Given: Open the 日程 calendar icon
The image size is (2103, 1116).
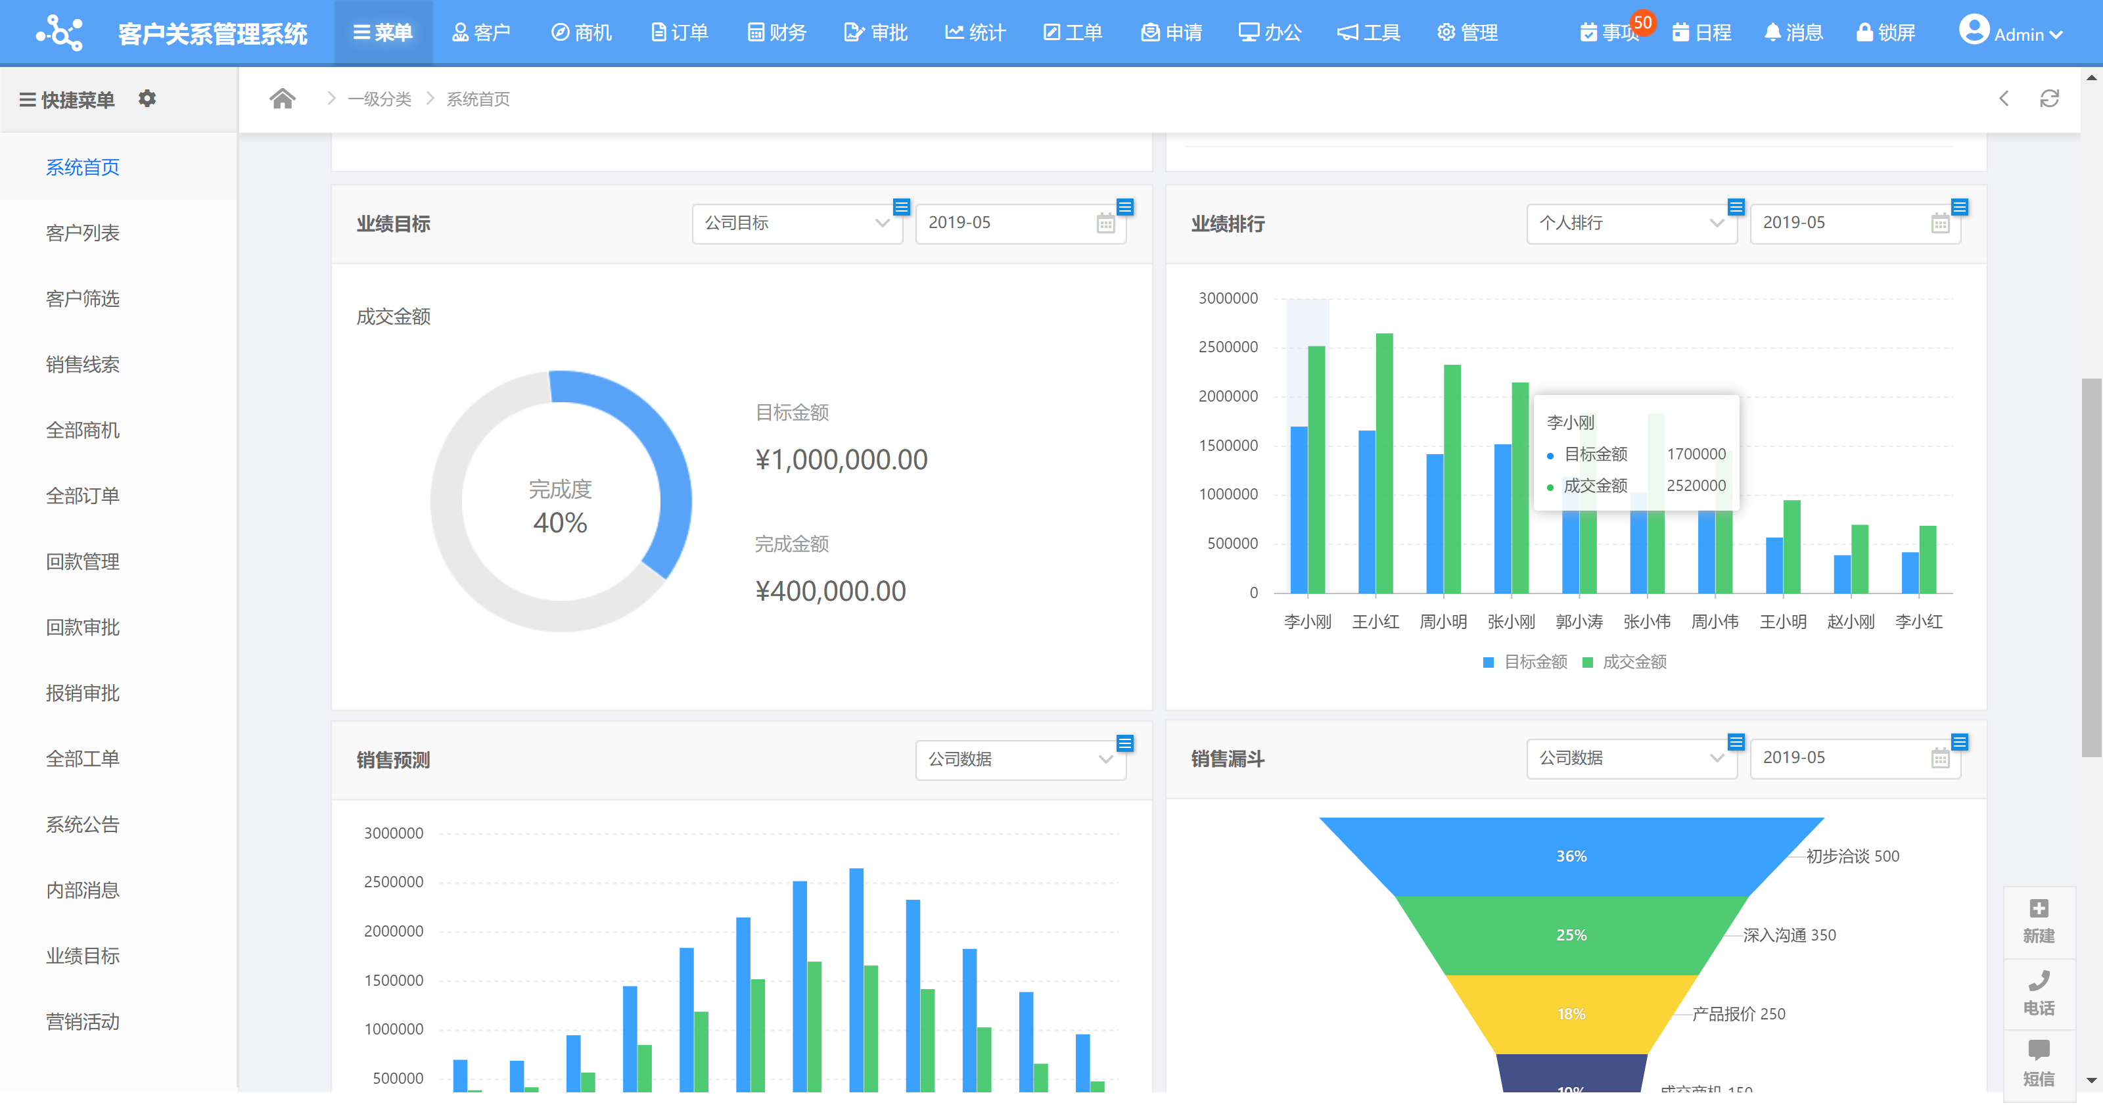Looking at the screenshot, I should click(x=1703, y=32).
